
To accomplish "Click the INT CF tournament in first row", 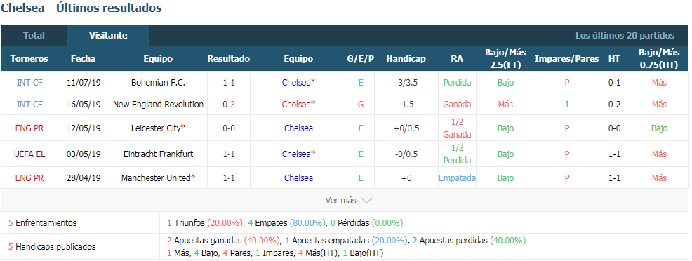I will click(29, 83).
